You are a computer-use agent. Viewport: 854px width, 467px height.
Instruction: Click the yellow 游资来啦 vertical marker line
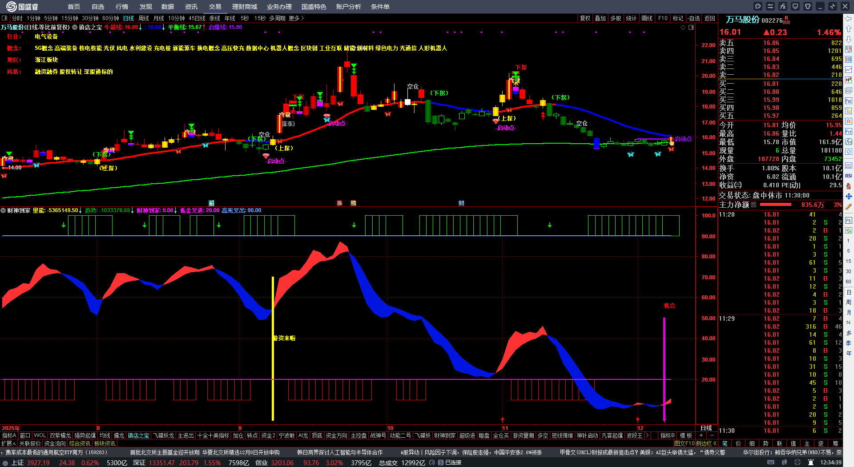click(x=273, y=348)
